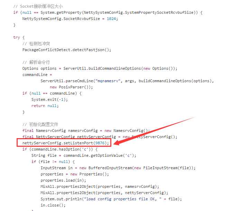Image resolution: width=241 pixels, height=211 pixels.
Task: Click the red arrow annotation head
Action: pos(117,143)
